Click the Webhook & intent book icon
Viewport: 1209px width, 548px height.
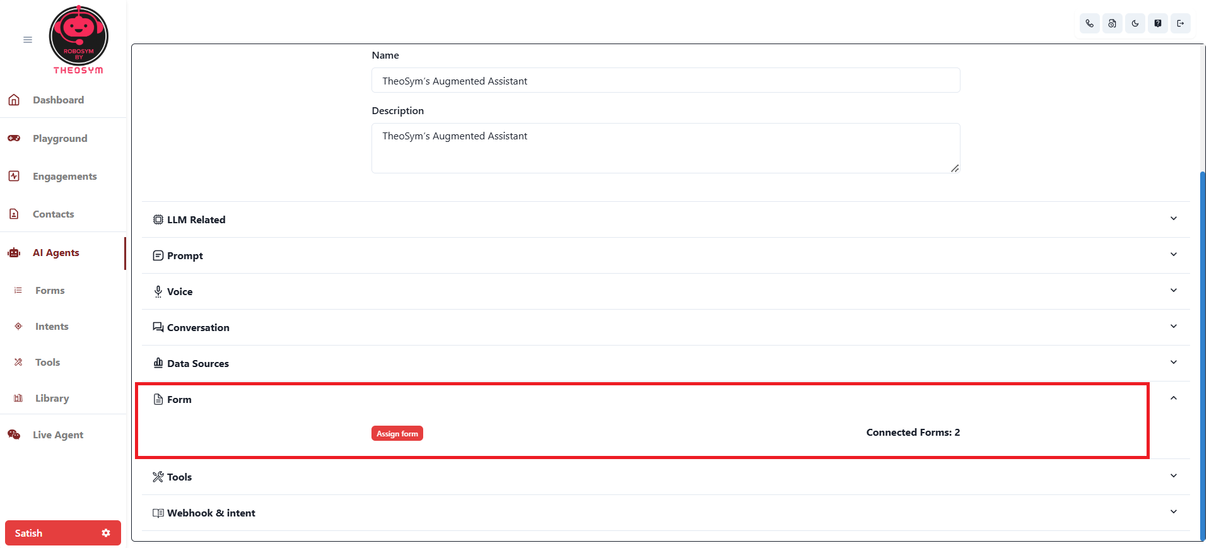pyautogui.click(x=158, y=513)
